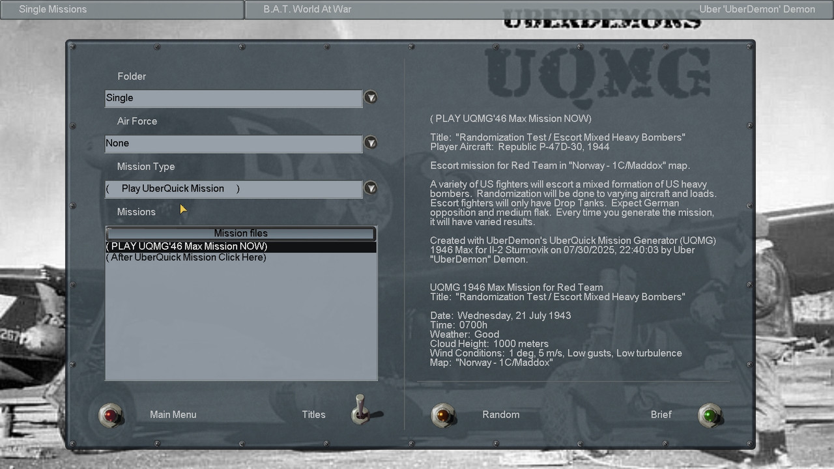Click the Play UberQuick Mission type field

pos(233,189)
